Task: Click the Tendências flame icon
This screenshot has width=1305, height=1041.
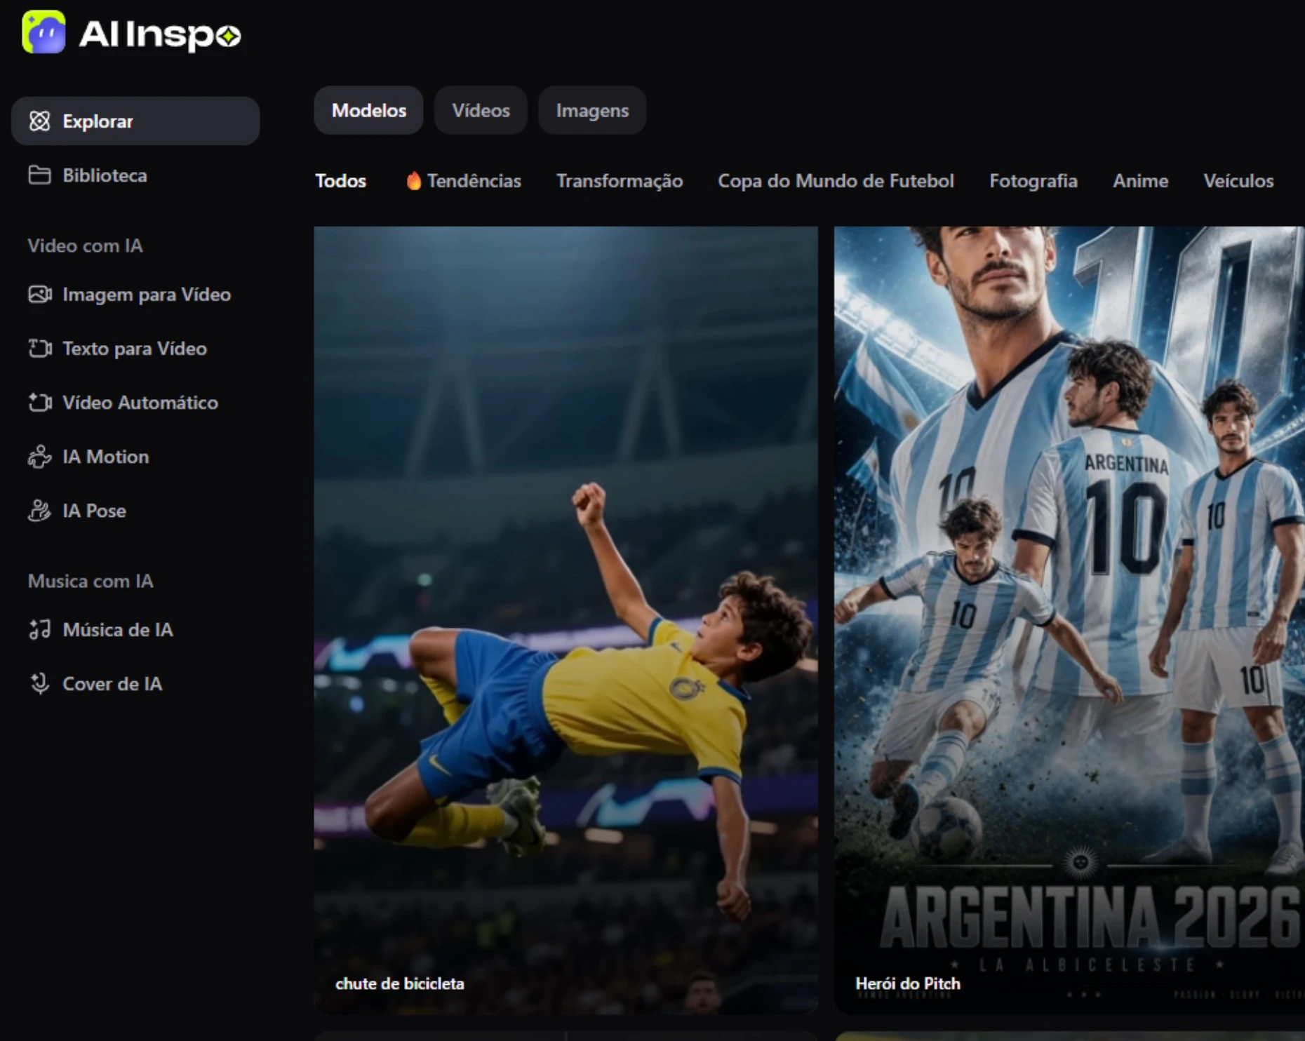Action: pos(414,181)
